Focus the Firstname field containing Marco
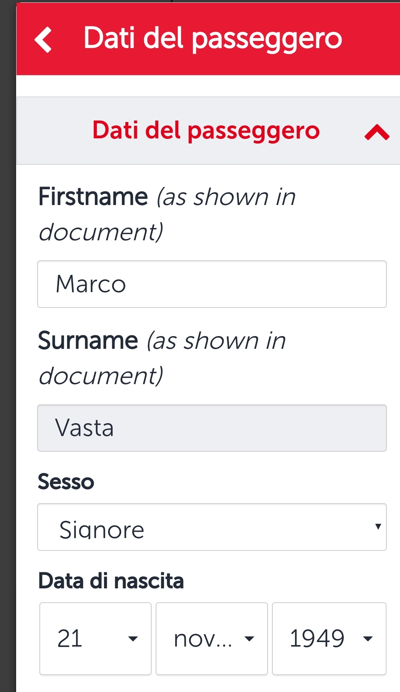Screen dimensions: 400x692 (x=212, y=284)
